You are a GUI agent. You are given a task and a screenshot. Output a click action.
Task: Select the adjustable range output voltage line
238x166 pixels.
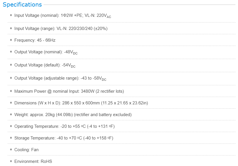[x=60, y=78]
